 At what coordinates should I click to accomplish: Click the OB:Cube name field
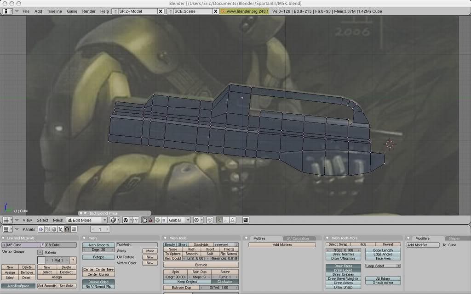(x=61, y=245)
